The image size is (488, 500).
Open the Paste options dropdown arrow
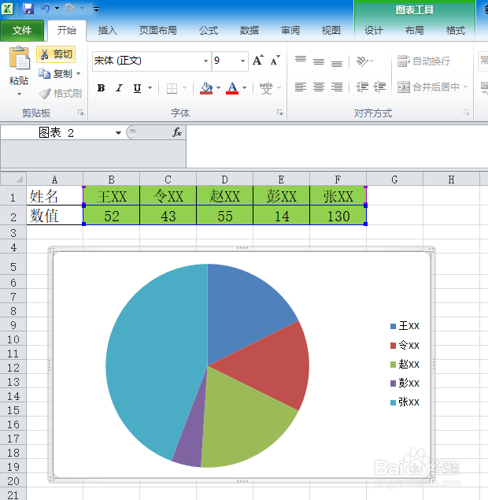[19, 94]
